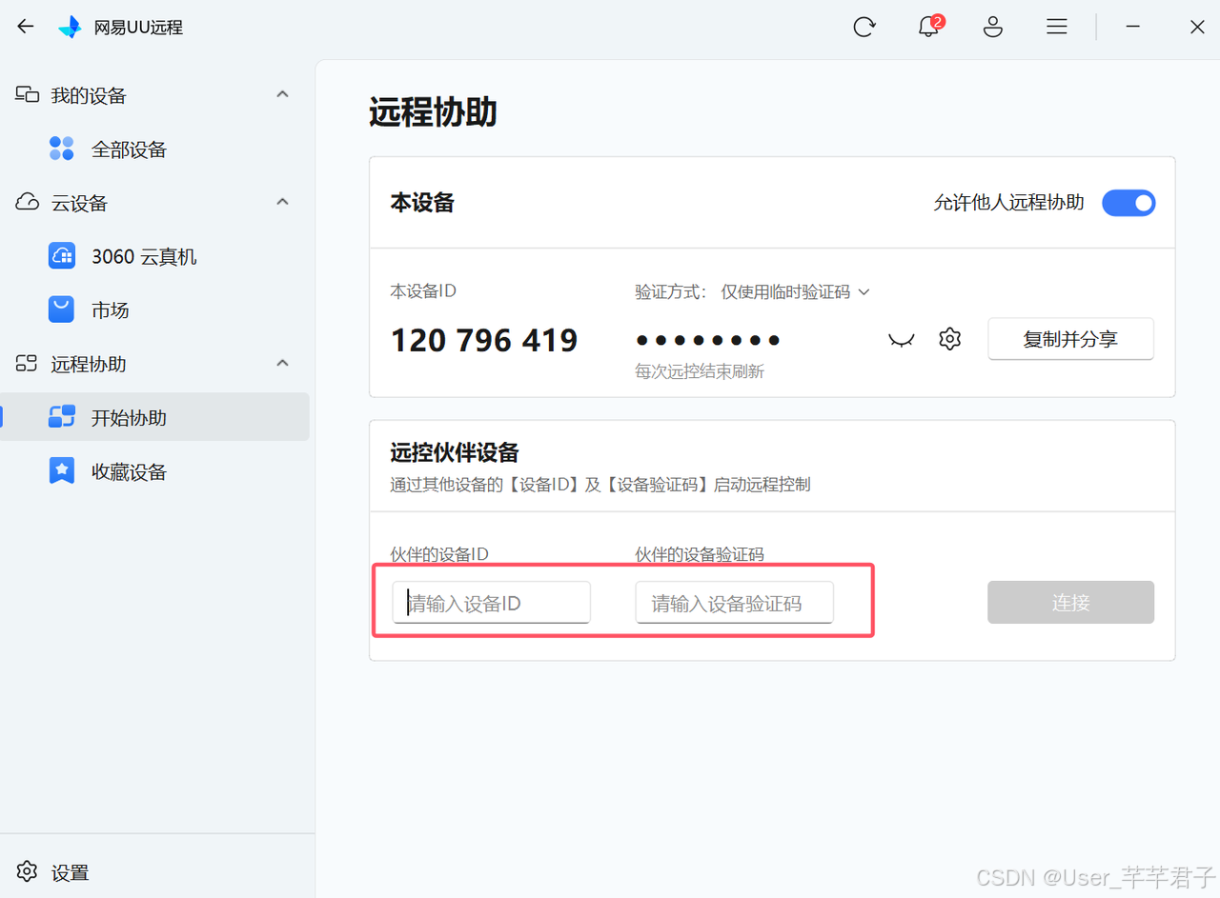1220x898 pixels.
Task: Click the 请输入设备验证码 input field
Action: pyautogui.click(x=735, y=603)
